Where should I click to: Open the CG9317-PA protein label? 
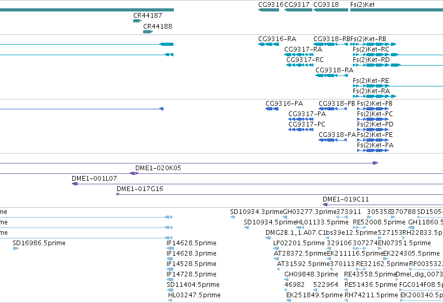(x=307, y=114)
